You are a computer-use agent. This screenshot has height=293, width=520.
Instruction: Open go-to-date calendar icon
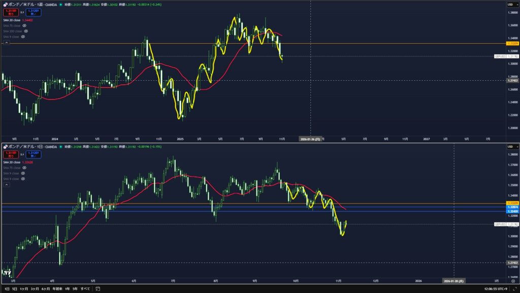[x=99, y=288]
